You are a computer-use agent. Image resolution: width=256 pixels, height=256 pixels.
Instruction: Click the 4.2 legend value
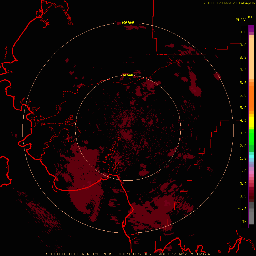tap(243, 121)
